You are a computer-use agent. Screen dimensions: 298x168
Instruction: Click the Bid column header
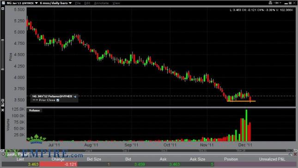coord(128,159)
